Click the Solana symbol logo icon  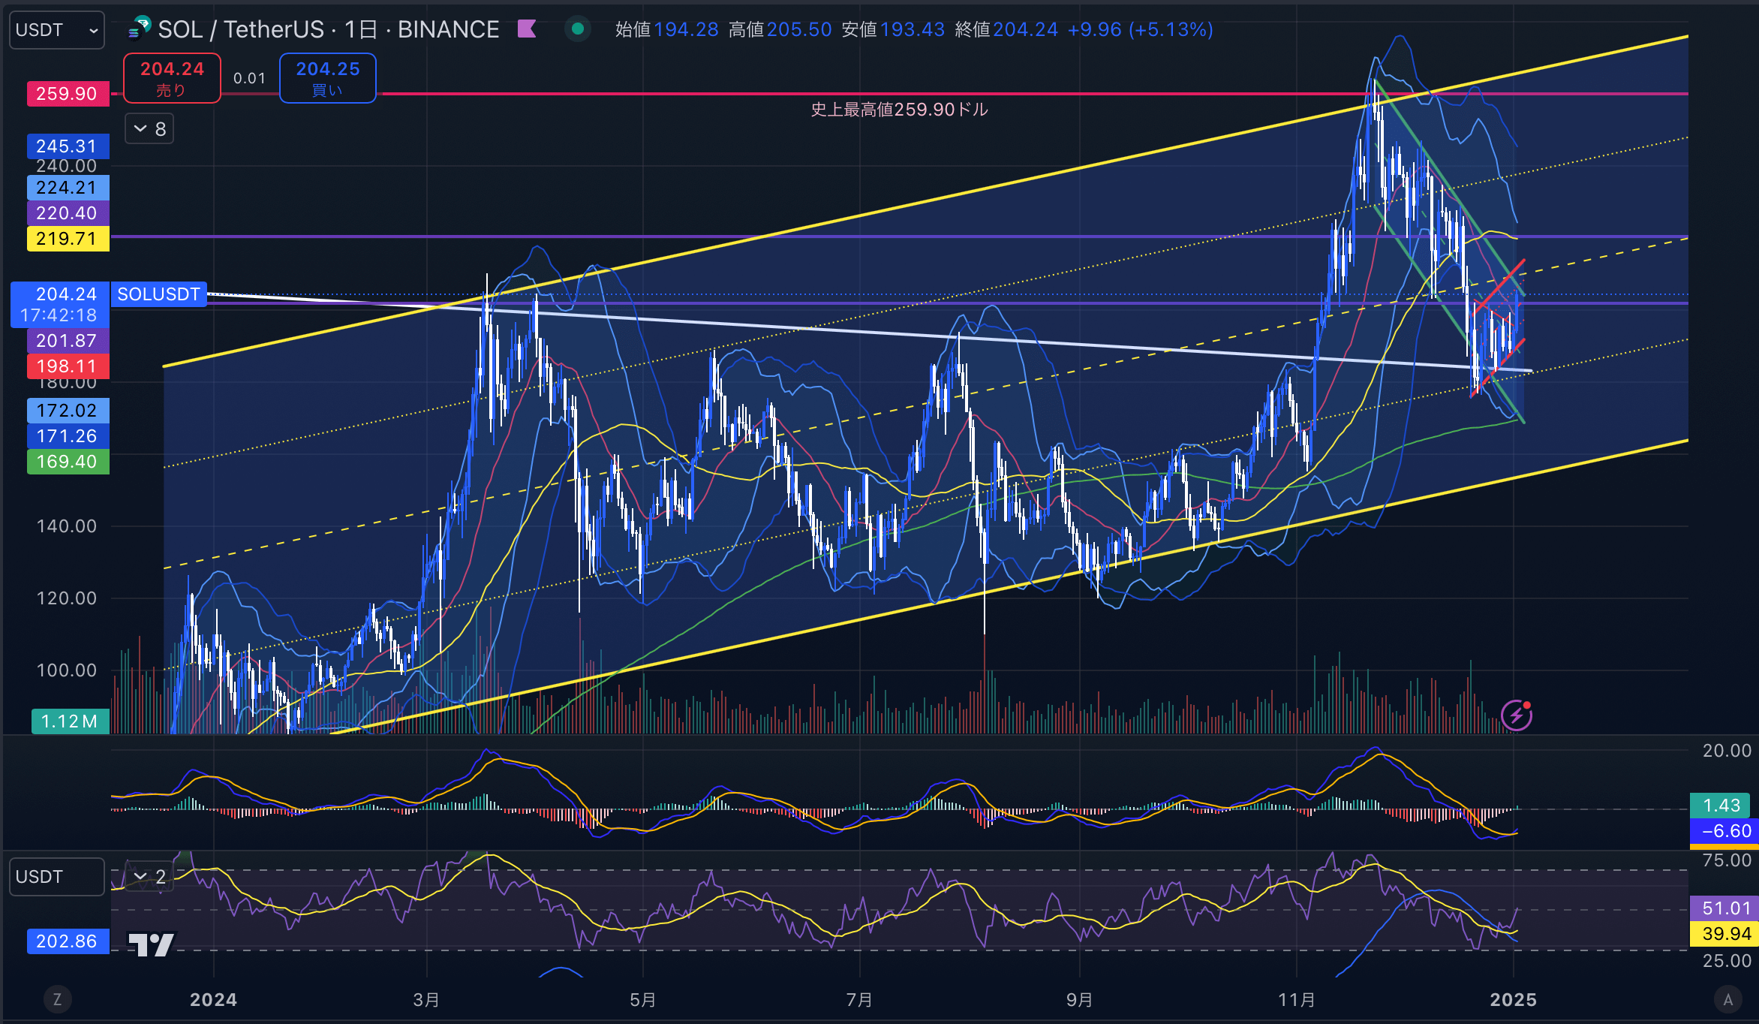[140, 29]
